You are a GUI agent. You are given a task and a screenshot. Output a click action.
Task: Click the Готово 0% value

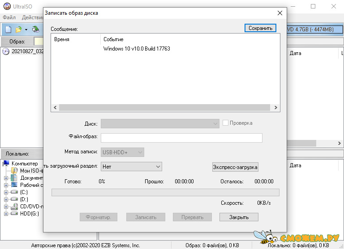pos(102,181)
